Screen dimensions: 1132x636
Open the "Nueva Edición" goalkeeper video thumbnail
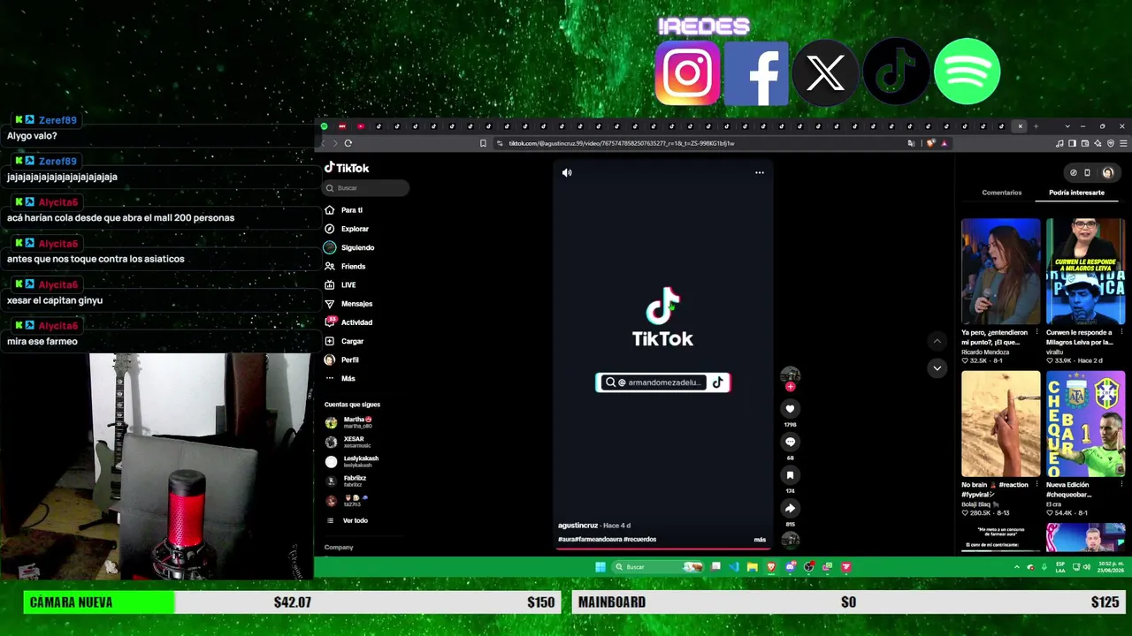[x=1085, y=424]
